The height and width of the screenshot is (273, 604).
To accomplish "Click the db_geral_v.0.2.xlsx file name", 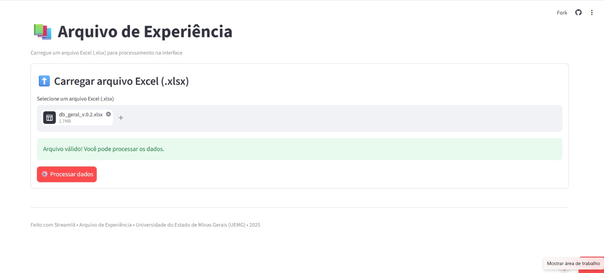I will coord(80,114).
